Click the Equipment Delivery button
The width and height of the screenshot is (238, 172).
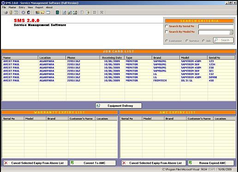[x=119, y=106]
